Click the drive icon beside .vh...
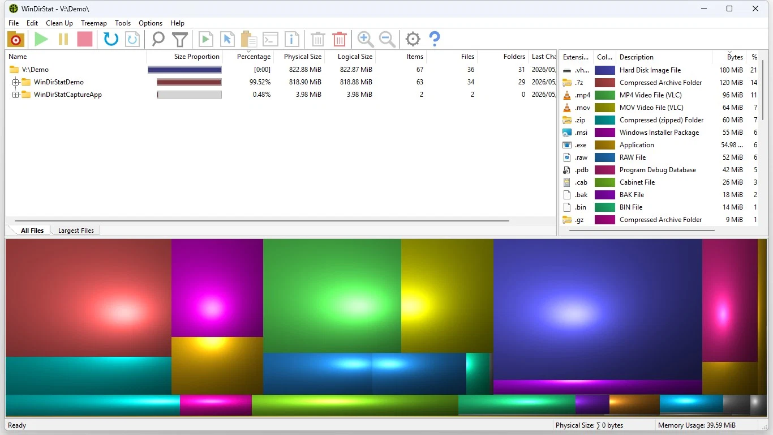Viewport: 773px width, 435px height. tap(567, 70)
